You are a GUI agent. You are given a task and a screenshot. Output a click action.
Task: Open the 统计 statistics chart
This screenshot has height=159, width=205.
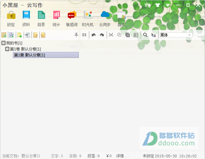(x=56, y=15)
